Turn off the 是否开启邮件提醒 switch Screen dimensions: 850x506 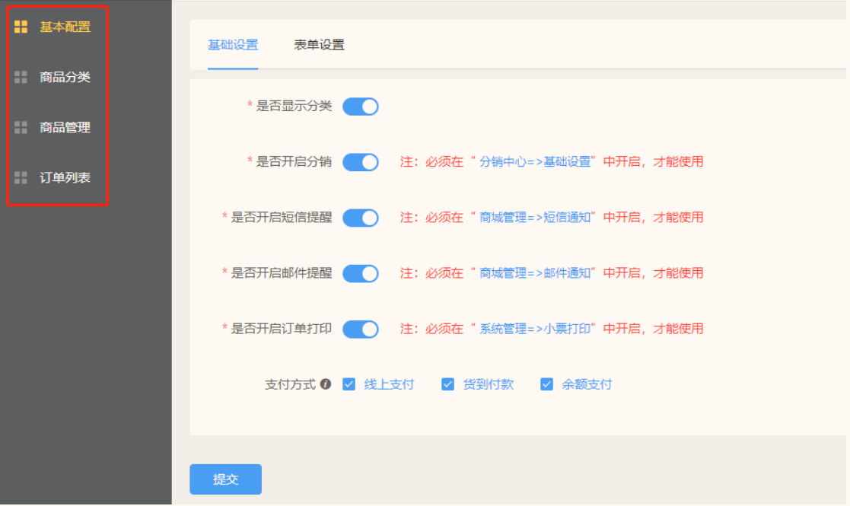[x=360, y=273]
